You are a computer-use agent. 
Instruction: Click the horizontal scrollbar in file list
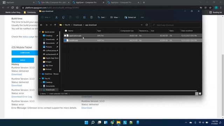(130, 91)
